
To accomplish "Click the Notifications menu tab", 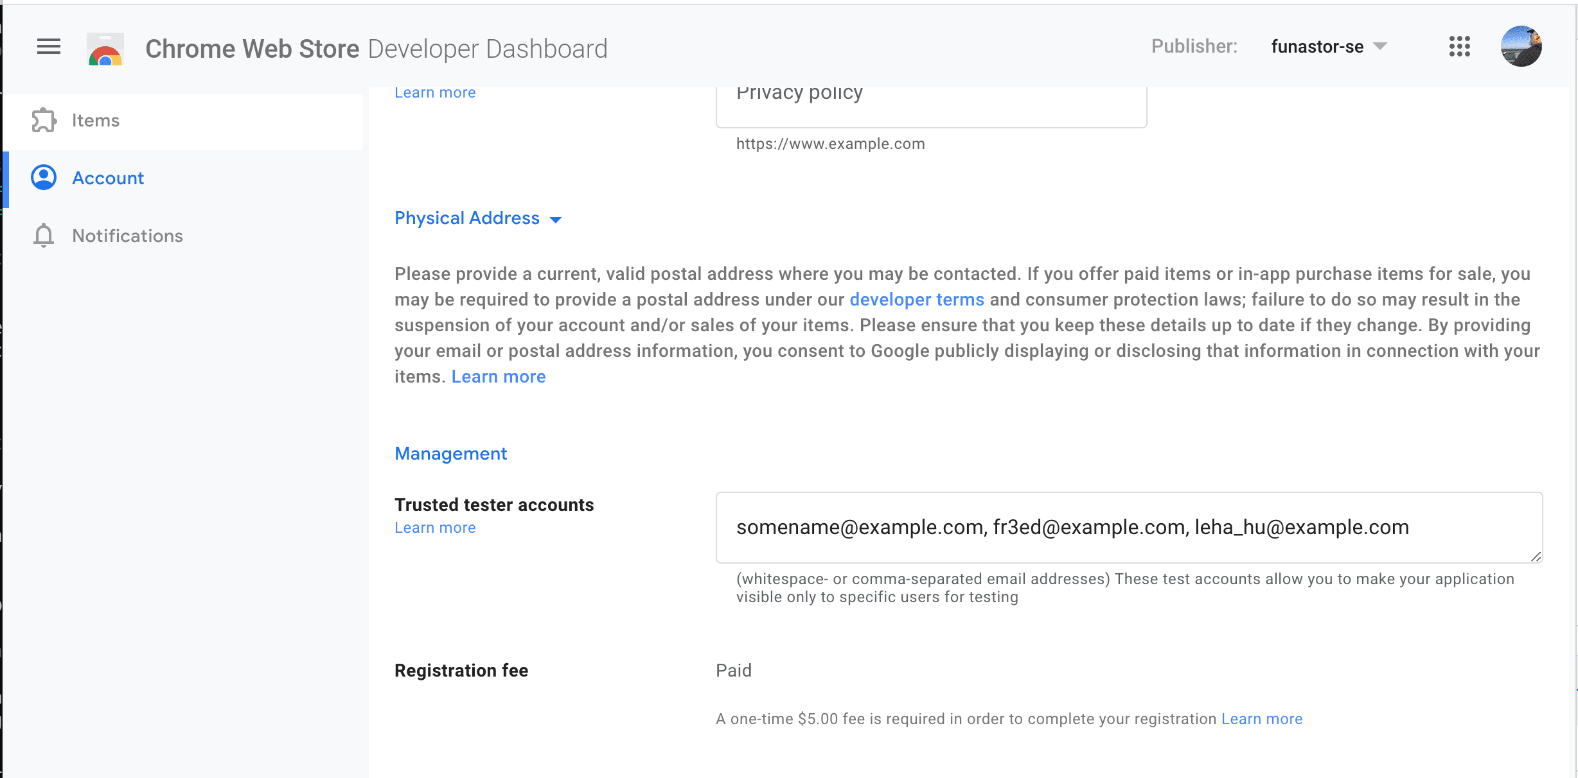I will coord(128,235).
